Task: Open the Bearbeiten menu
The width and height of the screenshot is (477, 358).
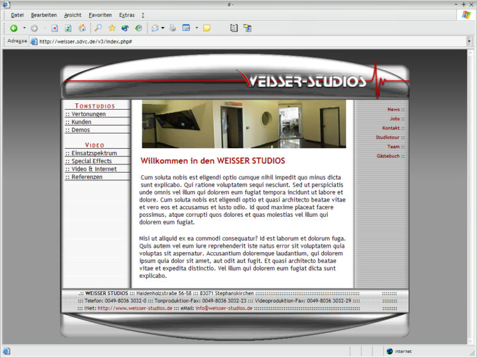Action: (x=44, y=15)
